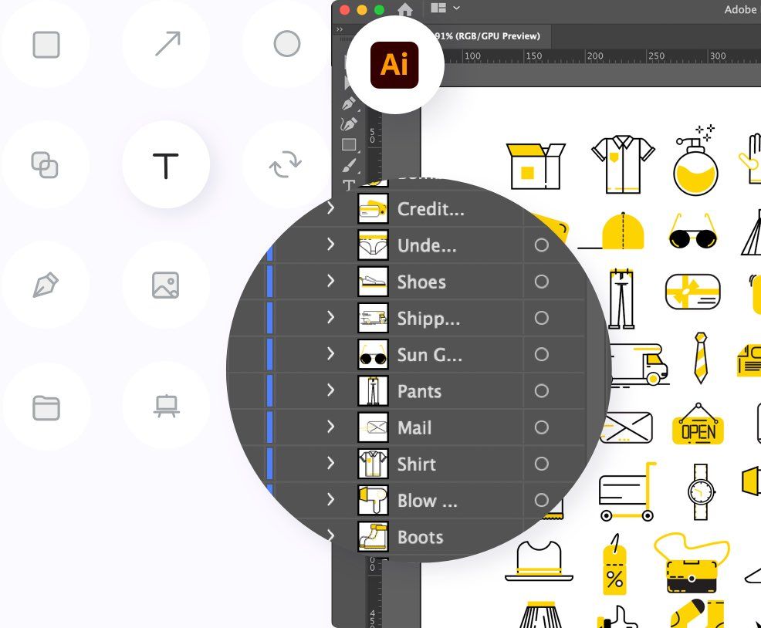761x628 pixels.
Task: Expand the Credit... layer arrow
Action: click(330, 208)
